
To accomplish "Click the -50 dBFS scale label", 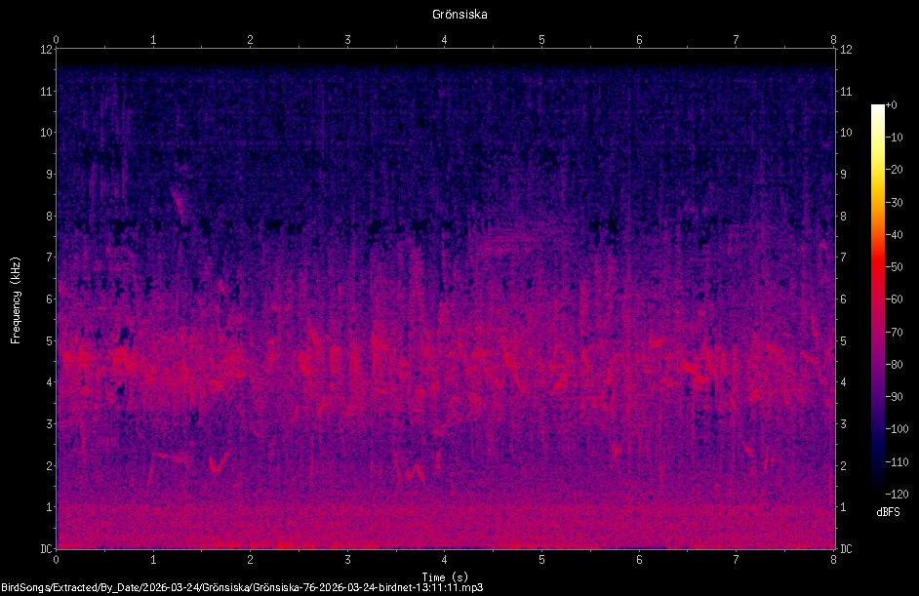I will [x=895, y=267].
